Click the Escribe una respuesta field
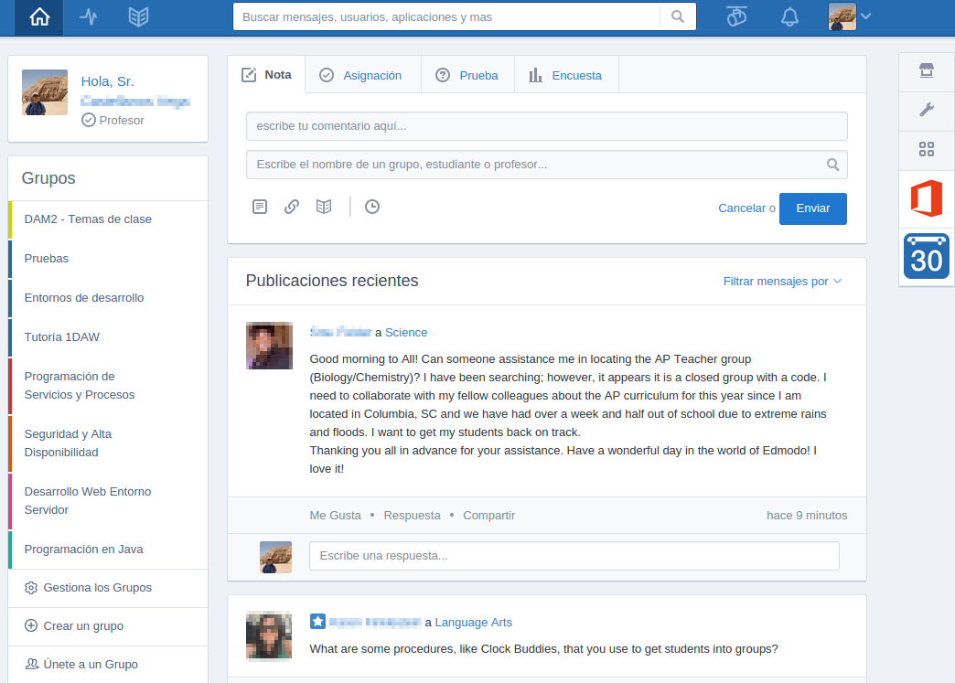 574,556
